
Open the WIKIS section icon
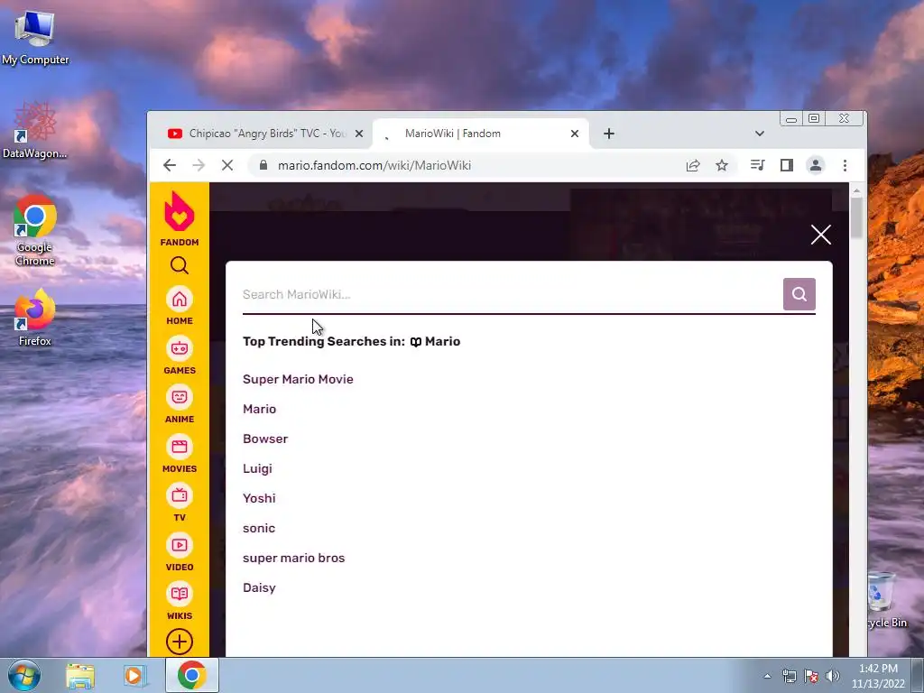[x=180, y=601]
